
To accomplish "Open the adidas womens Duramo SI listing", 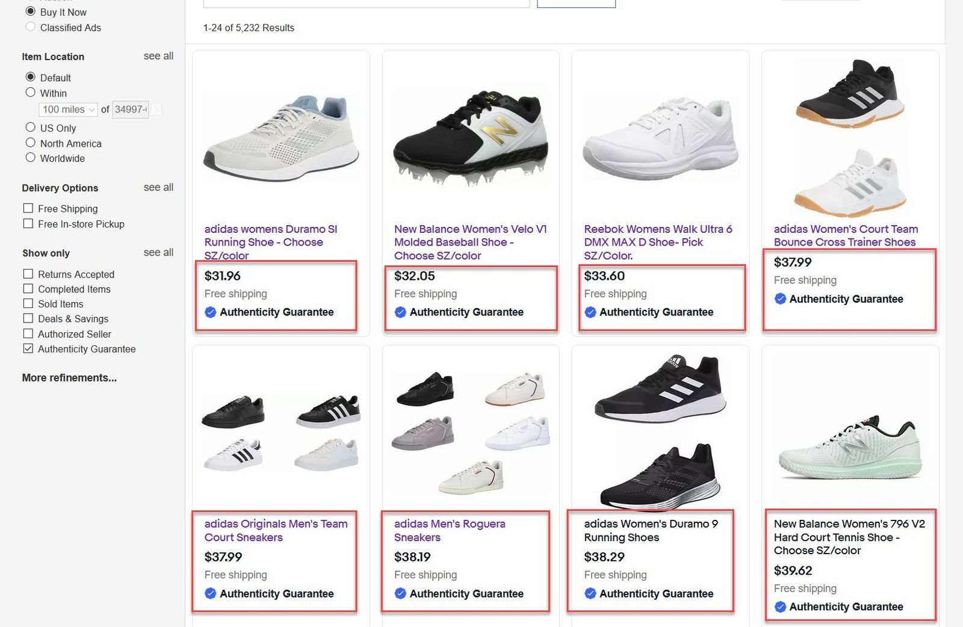I will 269,242.
